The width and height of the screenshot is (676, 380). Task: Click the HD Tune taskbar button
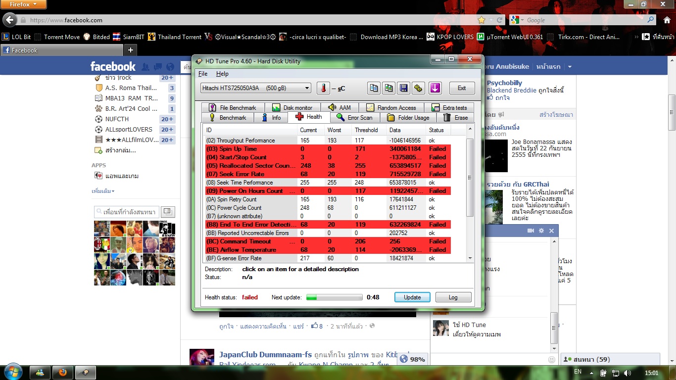click(85, 373)
